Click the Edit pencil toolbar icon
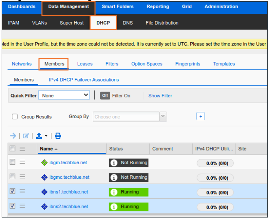The width and height of the screenshot is (269, 219). click(x=26, y=136)
